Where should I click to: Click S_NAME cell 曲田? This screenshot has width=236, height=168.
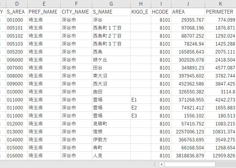[x=111, y=92]
